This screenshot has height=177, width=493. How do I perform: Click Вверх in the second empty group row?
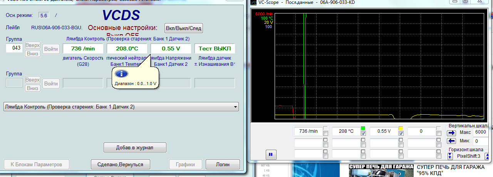[x=33, y=80]
